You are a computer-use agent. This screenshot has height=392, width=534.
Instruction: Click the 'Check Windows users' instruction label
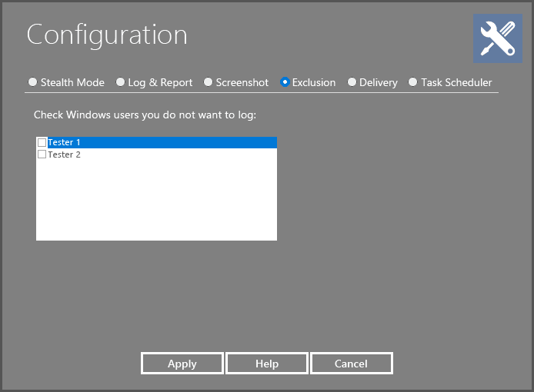coord(145,115)
